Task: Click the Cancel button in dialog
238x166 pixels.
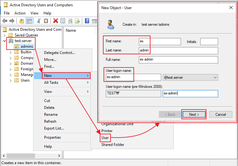Action: click(221, 115)
